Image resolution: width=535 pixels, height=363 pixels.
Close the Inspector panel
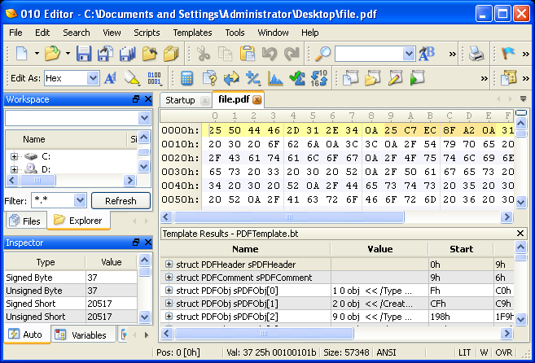(x=148, y=243)
